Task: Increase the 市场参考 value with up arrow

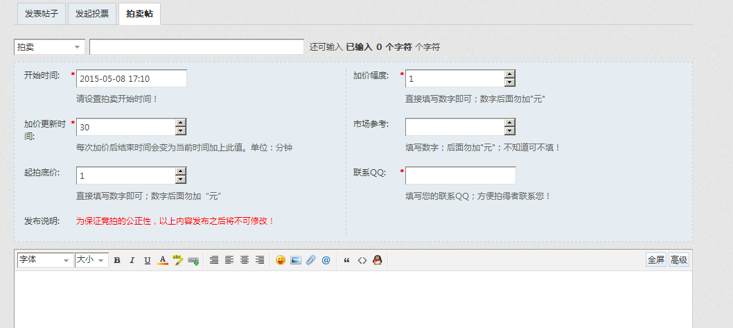Action: [x=510, y=123]
